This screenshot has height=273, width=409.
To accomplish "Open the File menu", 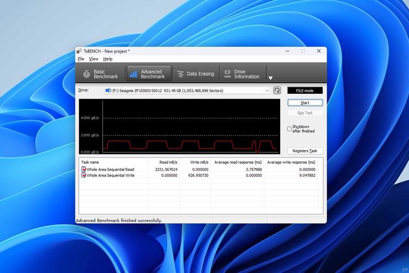I will point(81,59).
